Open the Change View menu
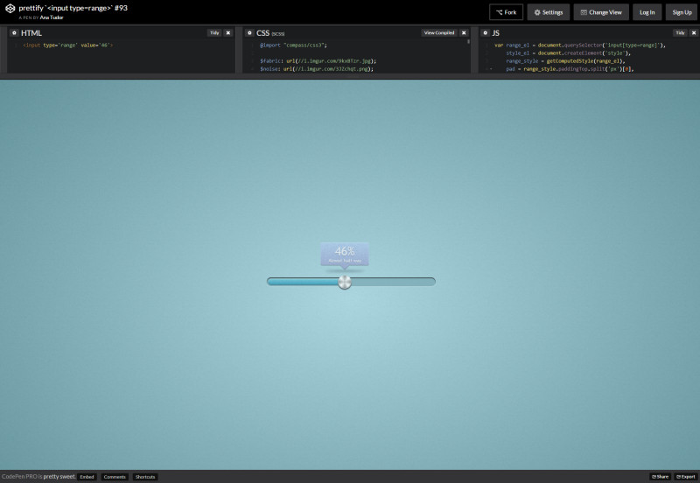This screenshot has width=700, height=483. click(x=601, y=12)
